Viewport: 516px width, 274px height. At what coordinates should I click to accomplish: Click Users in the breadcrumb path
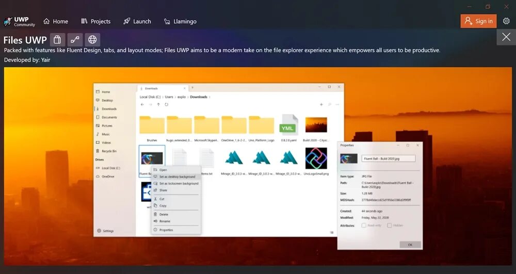point(169,97)
